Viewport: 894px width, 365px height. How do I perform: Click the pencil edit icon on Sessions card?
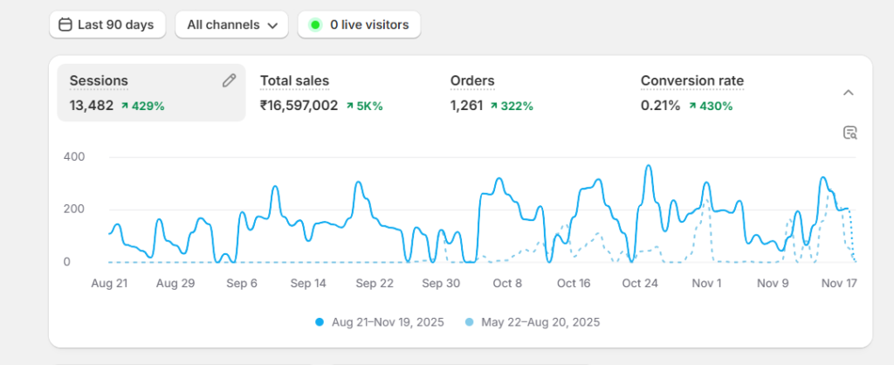(x=229, y=80)
